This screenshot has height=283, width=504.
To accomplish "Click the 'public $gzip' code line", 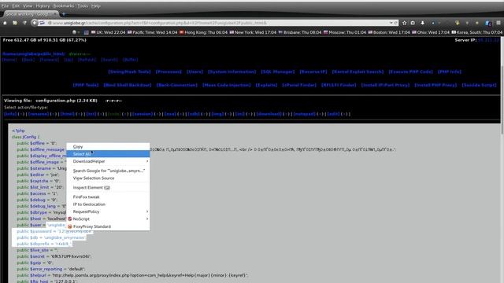I will 35,263.
